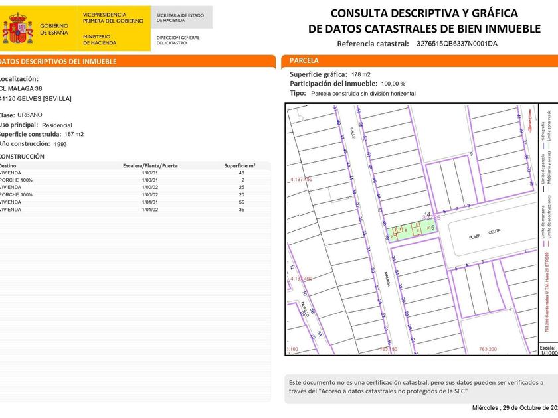Click the parcel number 15 on the map
The height and width of the screenshot is (418, 558).
click(431, 228)
